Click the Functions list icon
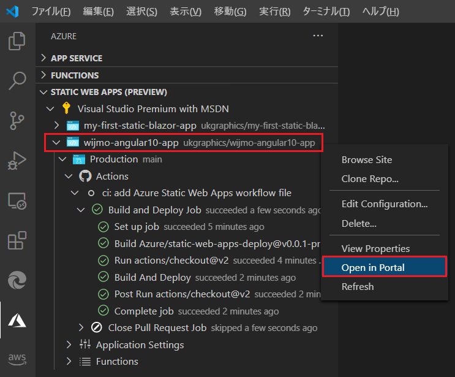Viewport: 455px width, 377px height. point(85,361)
